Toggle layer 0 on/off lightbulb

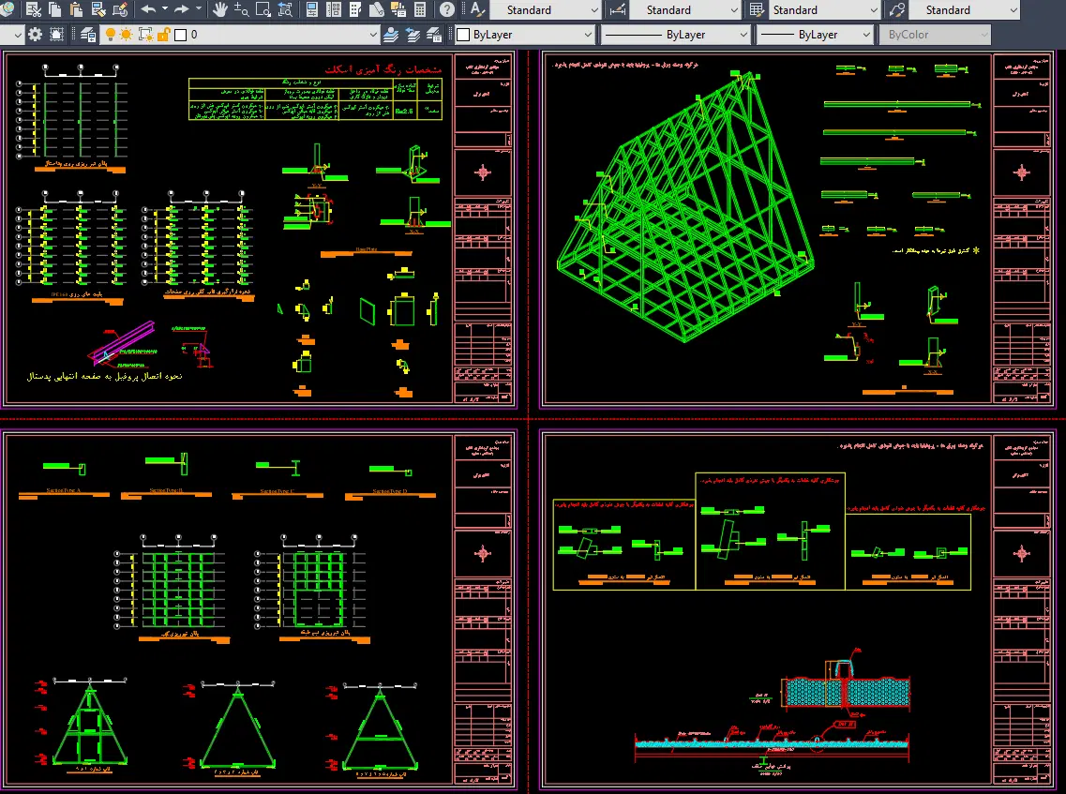pyautogui.click(x=111, y=35)
